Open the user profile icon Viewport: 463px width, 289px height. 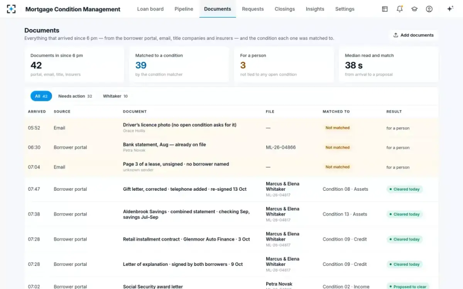(429, 9)
